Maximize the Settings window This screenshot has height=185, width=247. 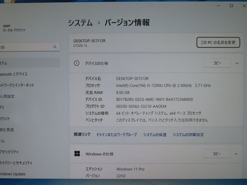point(232,6)
